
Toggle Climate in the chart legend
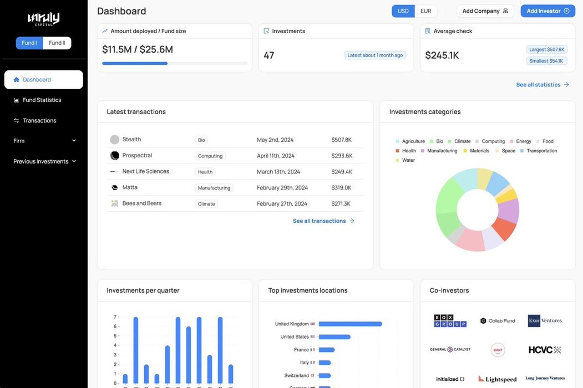pos(459,141)
